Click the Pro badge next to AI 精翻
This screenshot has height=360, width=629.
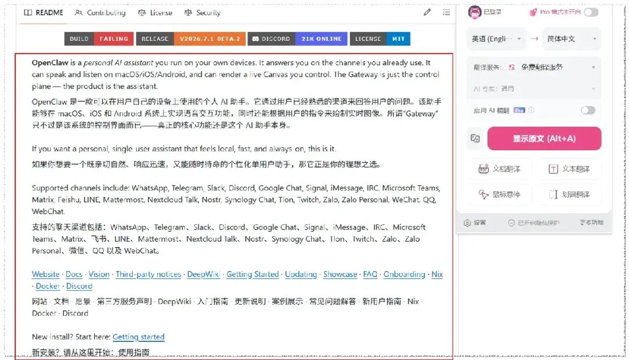[x=519, y=110]
